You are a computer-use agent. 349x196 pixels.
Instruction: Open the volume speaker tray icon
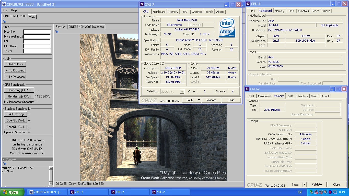(325, 192)
